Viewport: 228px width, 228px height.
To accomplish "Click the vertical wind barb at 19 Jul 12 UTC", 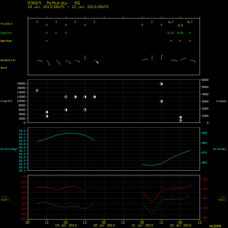I will click(x=85, y=58).
